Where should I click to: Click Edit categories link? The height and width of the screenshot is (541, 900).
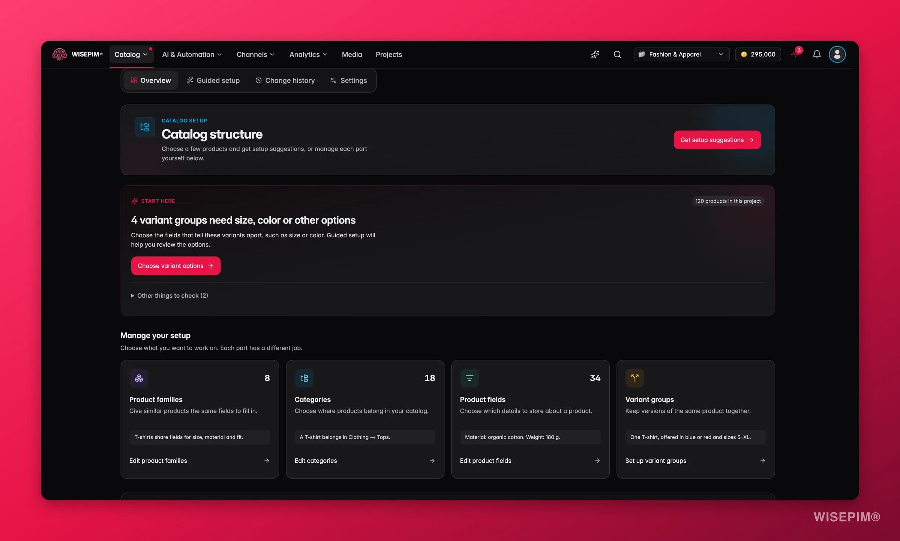coord(316,461)
